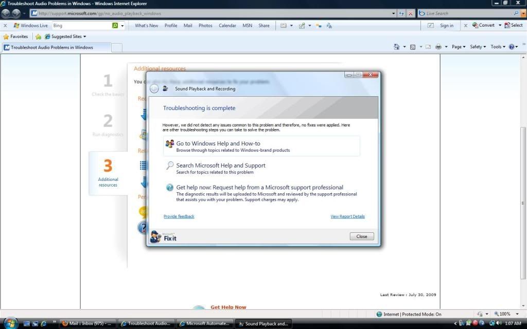Switch to Mail Inbox taskbar button
This screenshot has width=527, height=329.
click(x=87, y=324)
